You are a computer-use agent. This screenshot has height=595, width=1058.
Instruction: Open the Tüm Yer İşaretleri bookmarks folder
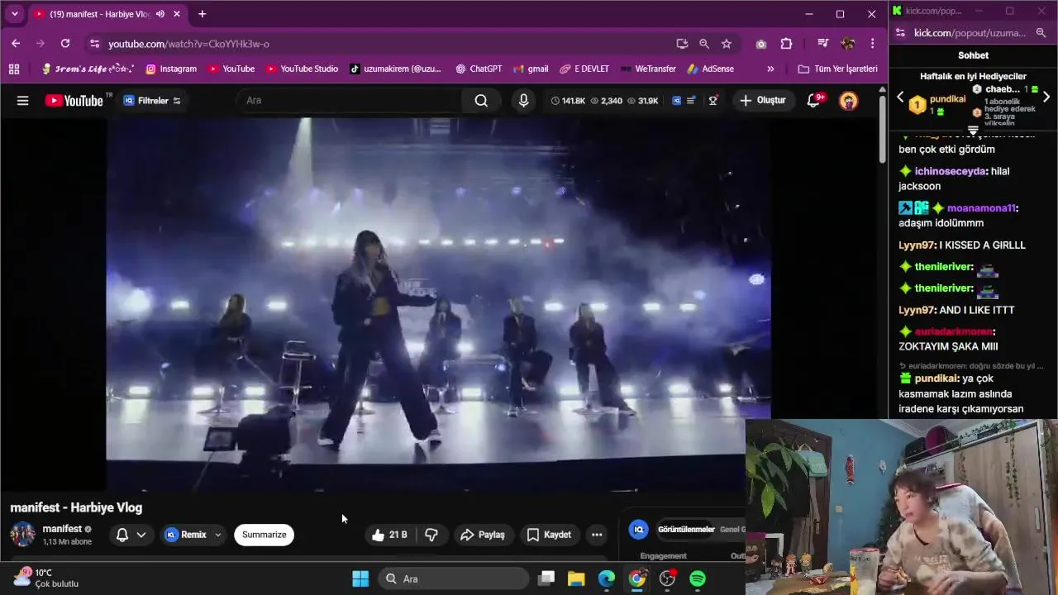click(837, 69)
